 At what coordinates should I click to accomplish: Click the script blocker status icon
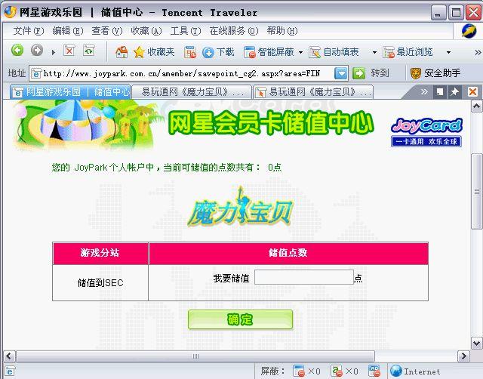click(x=337, y=371)
